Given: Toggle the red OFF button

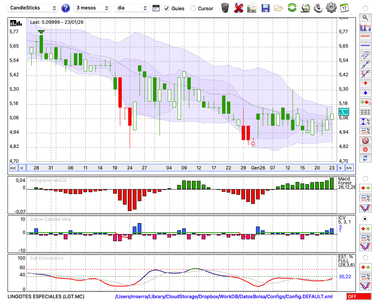Looking at the screenshot, I should coord(359,296).
